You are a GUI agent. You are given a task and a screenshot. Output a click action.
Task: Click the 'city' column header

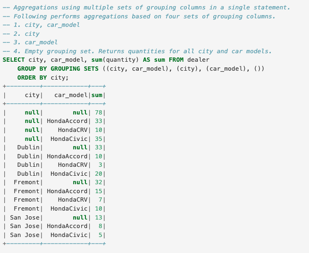[x=32, y=95]
